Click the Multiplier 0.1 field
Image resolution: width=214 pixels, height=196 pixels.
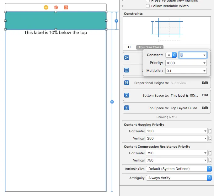click(x=186, y=71)
